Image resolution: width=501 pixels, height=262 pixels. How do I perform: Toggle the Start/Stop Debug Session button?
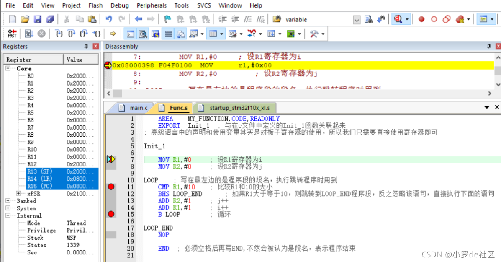pyautogui.click(x=398, y=19)
